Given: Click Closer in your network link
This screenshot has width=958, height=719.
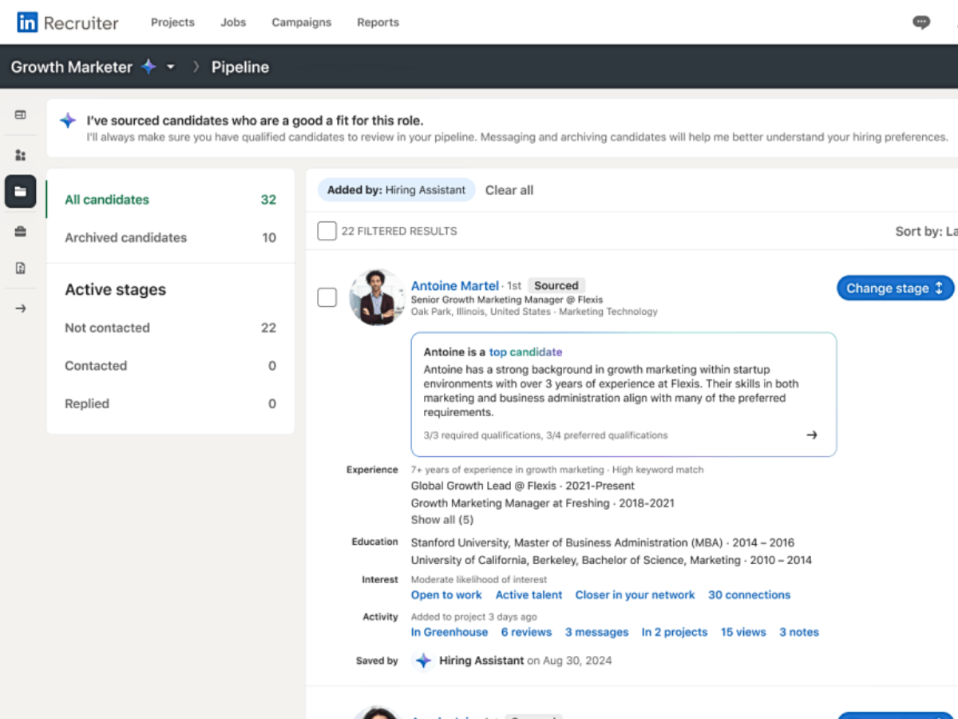Looking at the screenshot, I should (x=635, y=595).
